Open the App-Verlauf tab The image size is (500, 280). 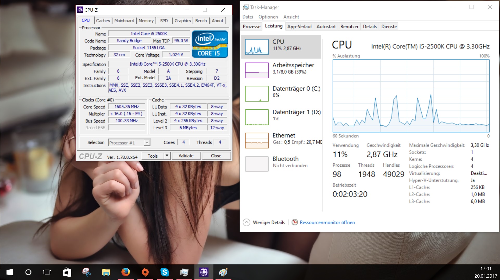click(300, 27)
